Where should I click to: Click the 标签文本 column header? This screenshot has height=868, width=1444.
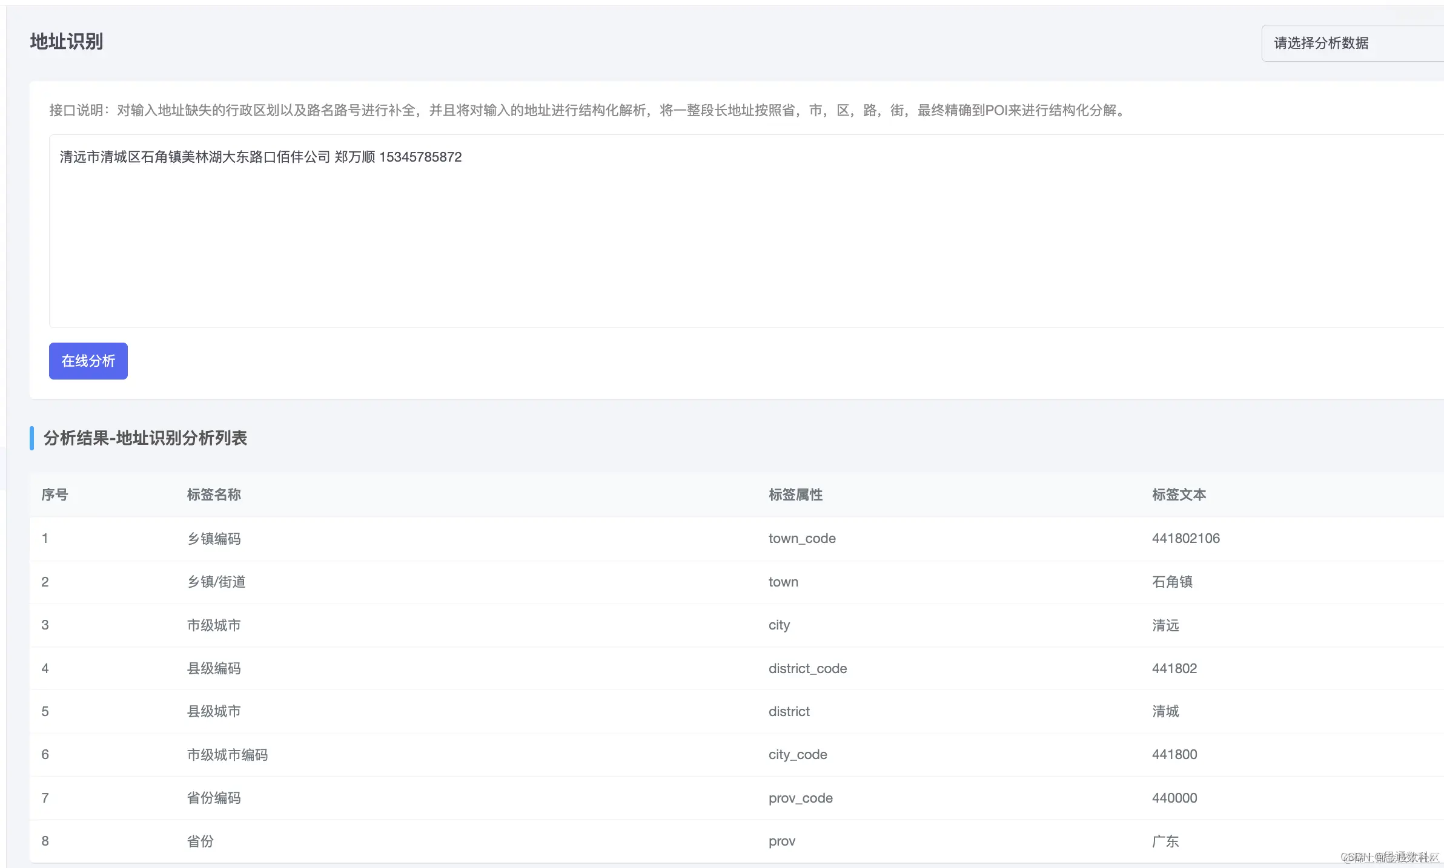click(1179, 495)
